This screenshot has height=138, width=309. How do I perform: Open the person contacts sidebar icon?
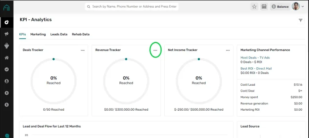[x=7, y=81]
